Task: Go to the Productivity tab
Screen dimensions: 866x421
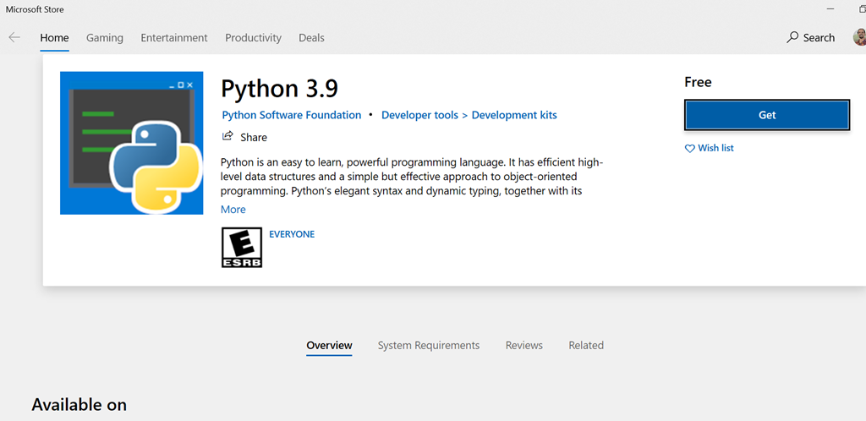Action: [253, 38]
